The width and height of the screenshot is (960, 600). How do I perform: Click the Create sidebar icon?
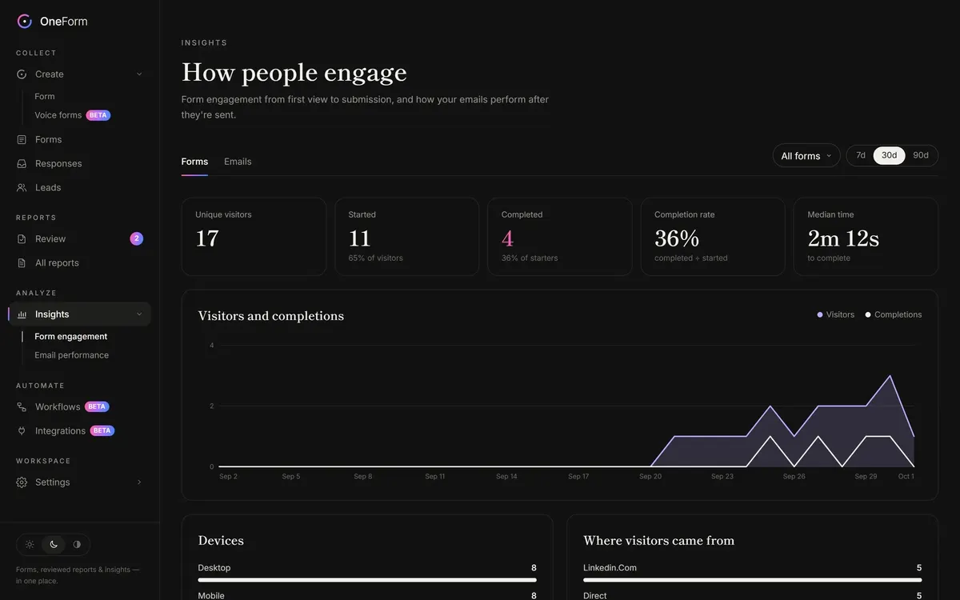(x=22, y=74)
